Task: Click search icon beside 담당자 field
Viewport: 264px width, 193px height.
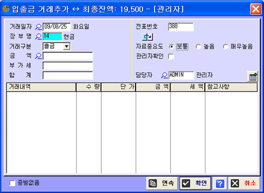Action: pyautogui.click(x=164, y=75)
